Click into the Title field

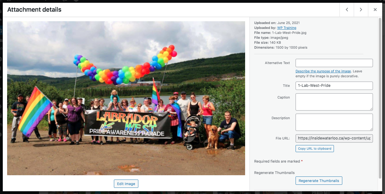pos(334,86)
